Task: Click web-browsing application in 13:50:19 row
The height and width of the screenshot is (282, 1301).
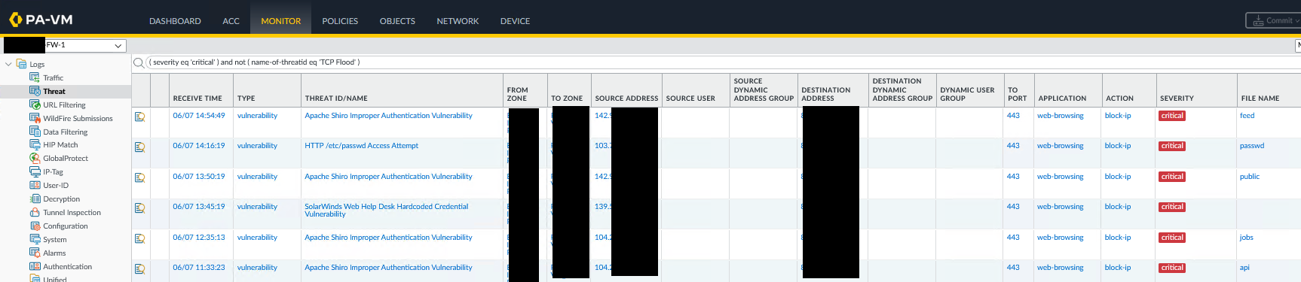Action: (1060, 177)
